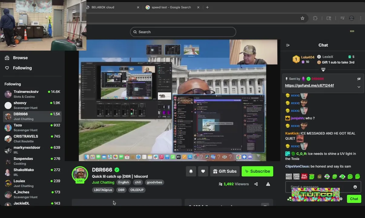Open the screen search icon in browser toolbar

[x=329, y=18]
